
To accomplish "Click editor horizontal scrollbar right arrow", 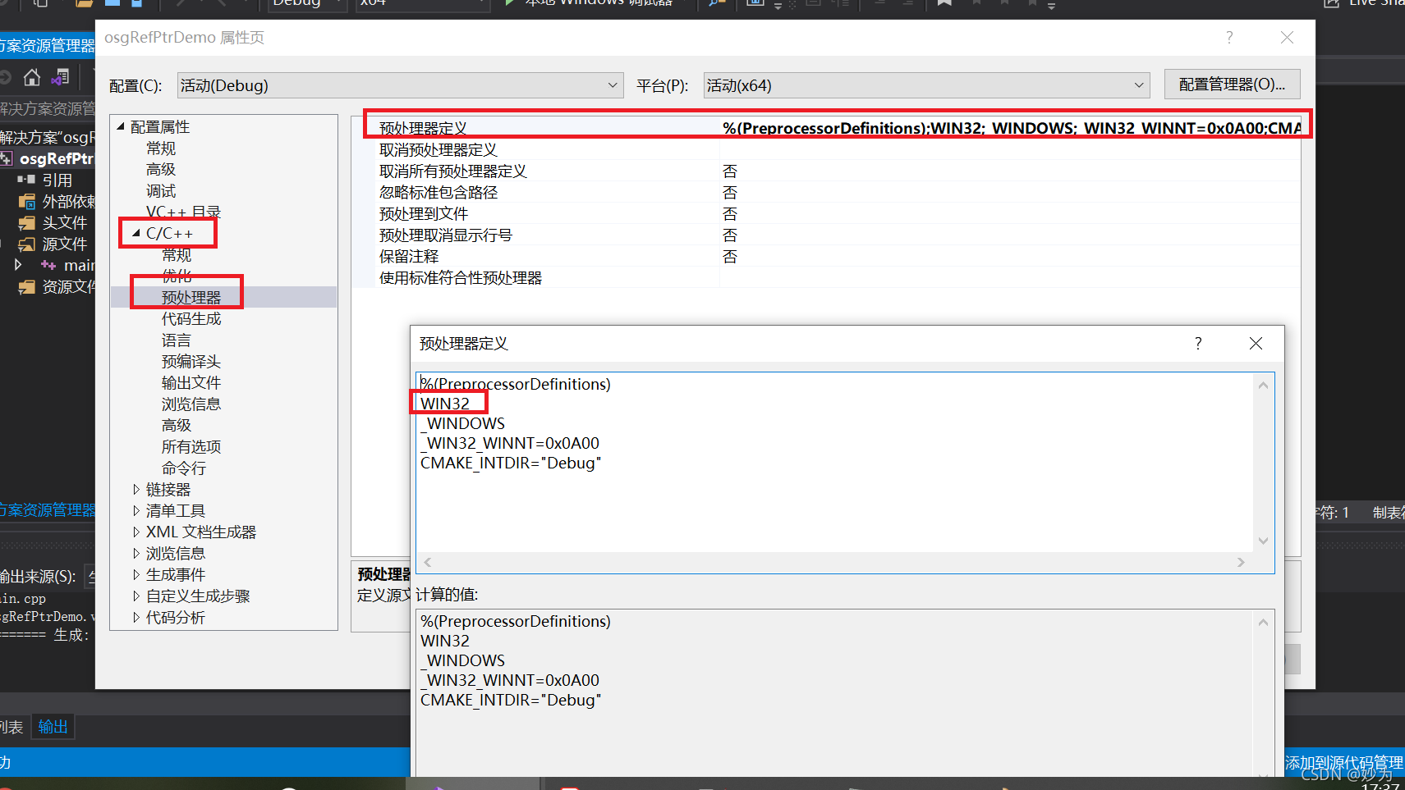I will tap(1241, 562).
